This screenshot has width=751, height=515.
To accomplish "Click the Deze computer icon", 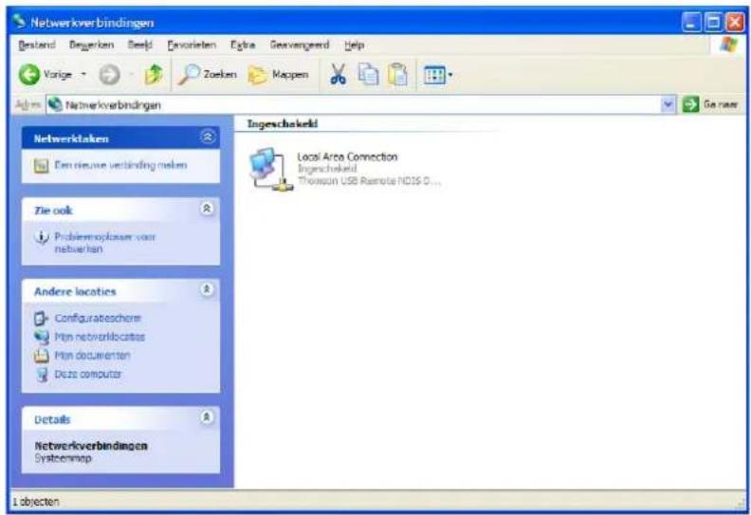I will [42, 375].
